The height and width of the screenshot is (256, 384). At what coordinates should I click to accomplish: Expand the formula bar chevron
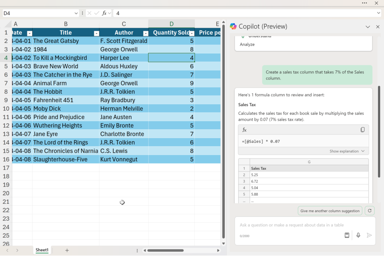tap(378, 13)
